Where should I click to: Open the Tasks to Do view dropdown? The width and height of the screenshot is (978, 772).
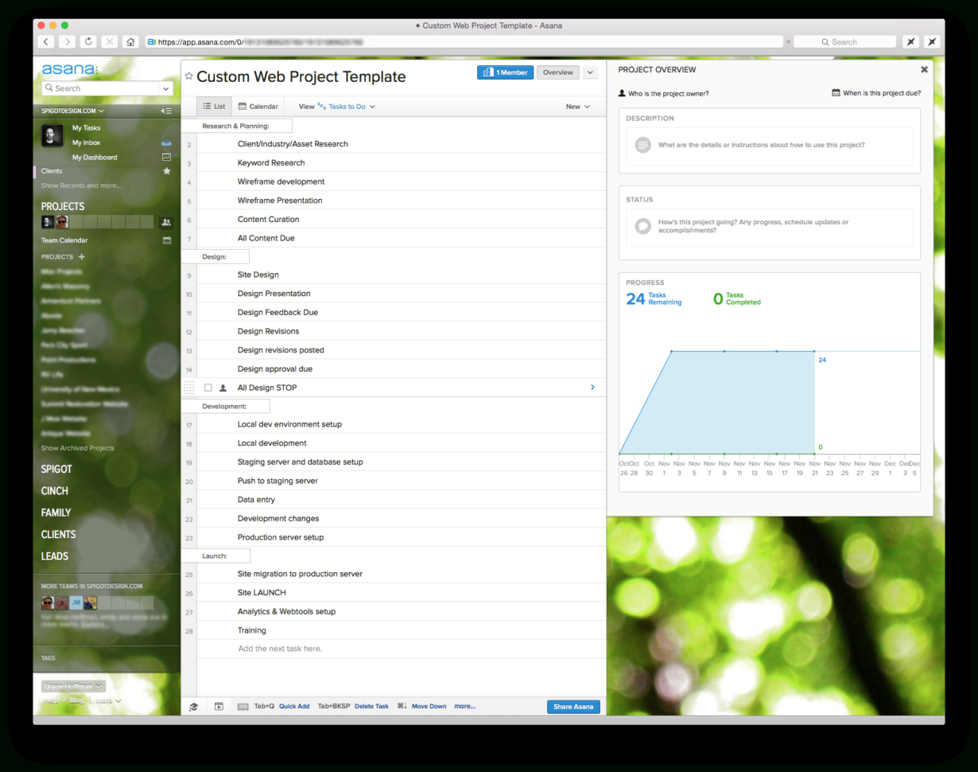(348, 106)
